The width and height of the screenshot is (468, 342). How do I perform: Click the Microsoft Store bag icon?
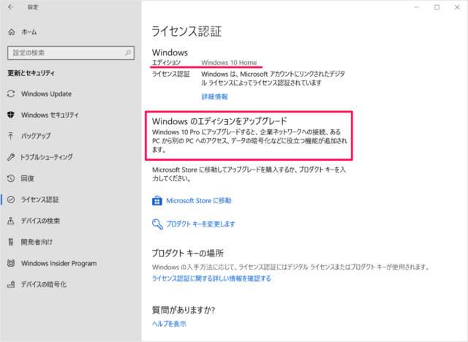click(x=157, y=201)
